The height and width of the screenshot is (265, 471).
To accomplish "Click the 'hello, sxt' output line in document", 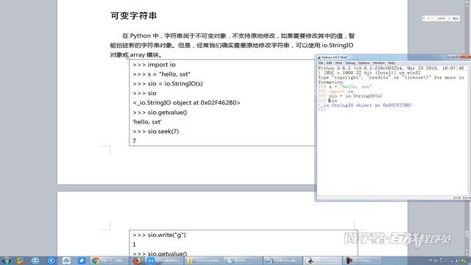I will pos(147,122).
